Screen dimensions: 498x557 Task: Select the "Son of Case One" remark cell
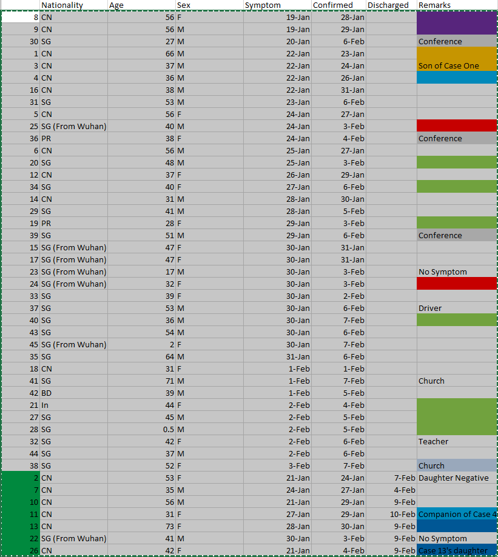[x=457, y=65]
